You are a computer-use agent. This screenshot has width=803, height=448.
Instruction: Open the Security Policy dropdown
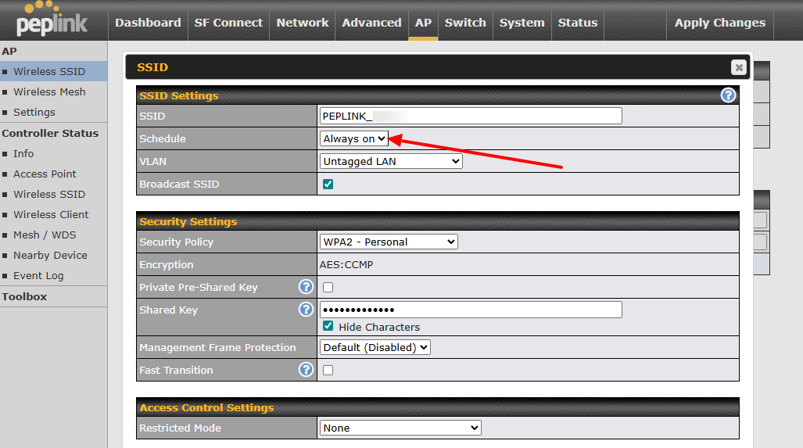pyautogui.click(x=389, y=242)
